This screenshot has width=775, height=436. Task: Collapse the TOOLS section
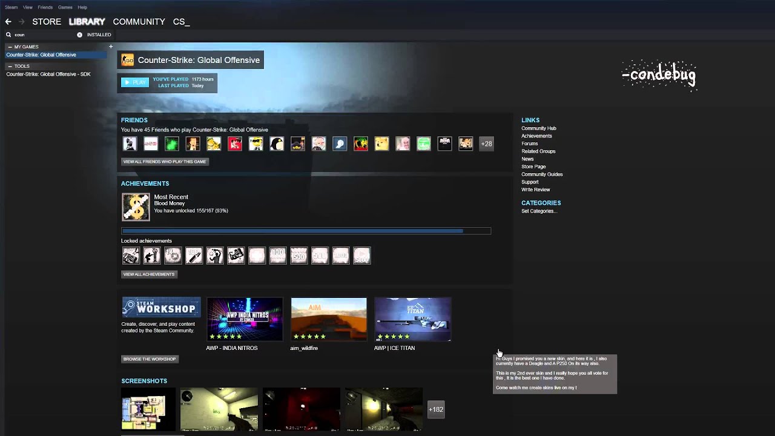(10, 66)
